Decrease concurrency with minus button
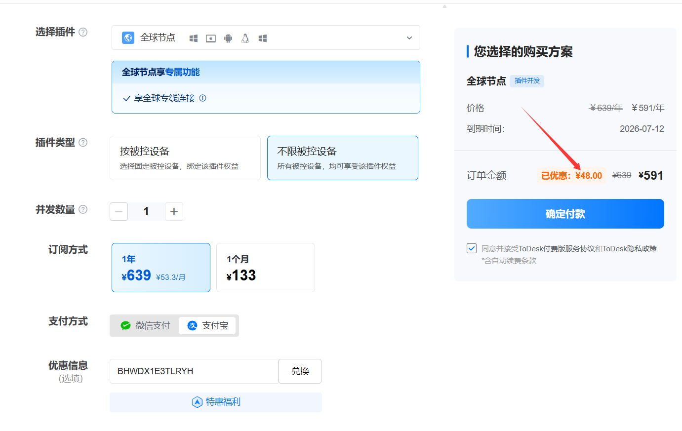682x431 pixels. click(119, 211)
